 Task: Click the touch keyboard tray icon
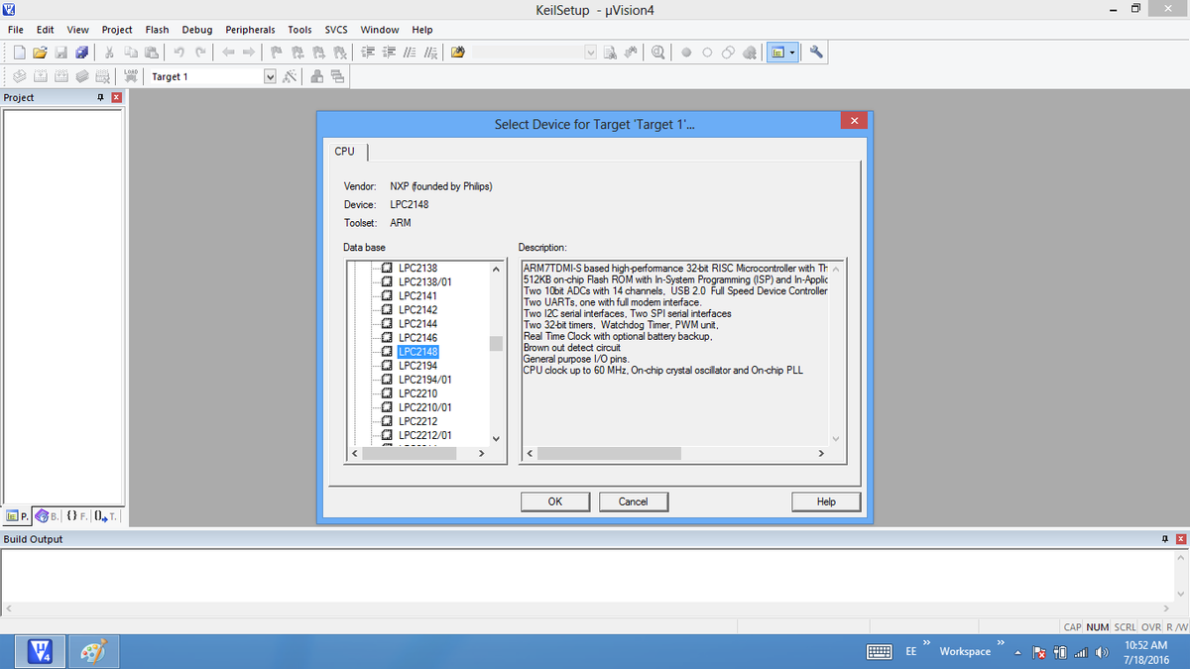[x=880, y=652]
